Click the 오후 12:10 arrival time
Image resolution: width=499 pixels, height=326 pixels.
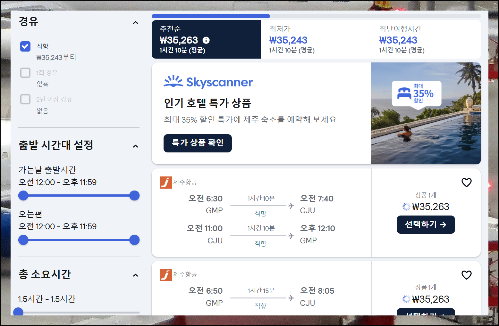point(317,228)
